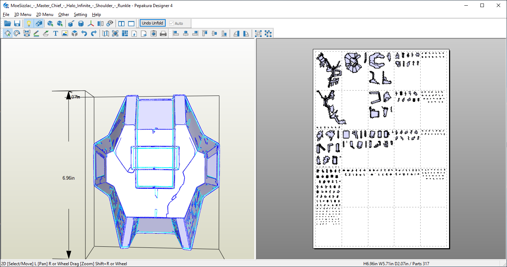Align selected parts to the top

(205, 33)
